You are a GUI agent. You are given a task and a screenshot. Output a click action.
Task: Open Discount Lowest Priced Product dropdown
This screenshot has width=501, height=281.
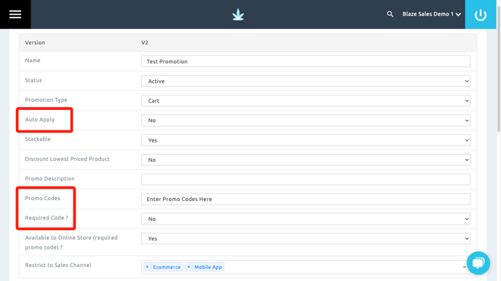click(306, 159)
